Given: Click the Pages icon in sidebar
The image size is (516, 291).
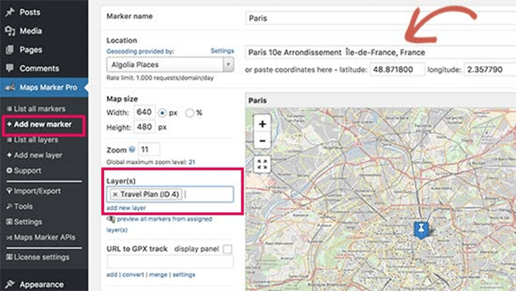Looking at the screenshot, I should pos(10,50).
